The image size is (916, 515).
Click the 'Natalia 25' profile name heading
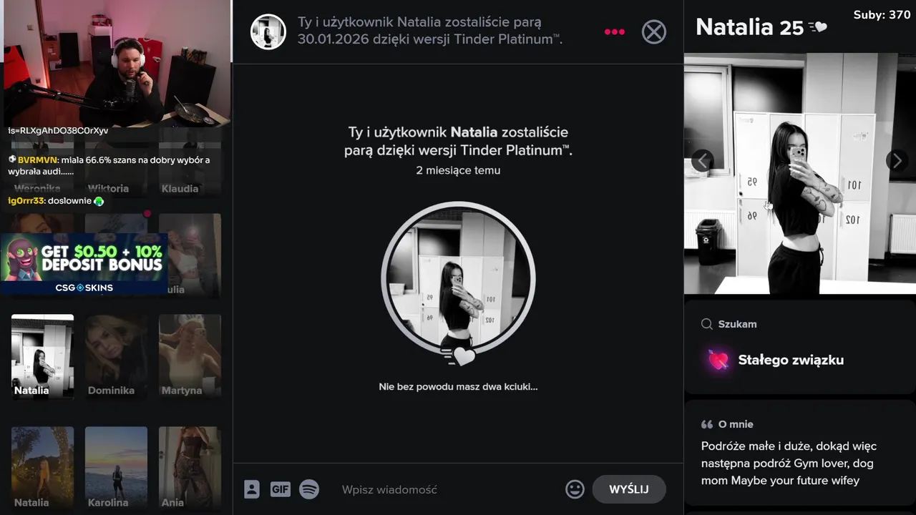pos(749,27)
